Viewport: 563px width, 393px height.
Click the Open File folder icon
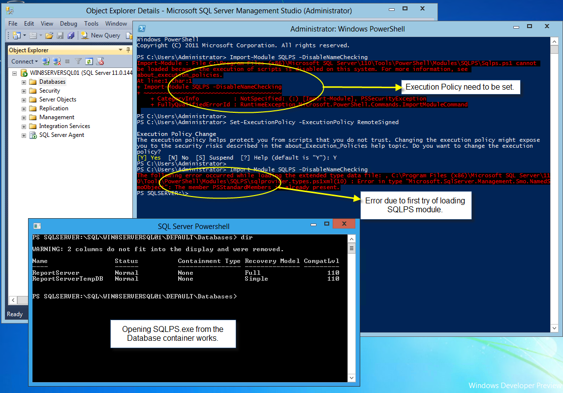(x=49, y=35)
